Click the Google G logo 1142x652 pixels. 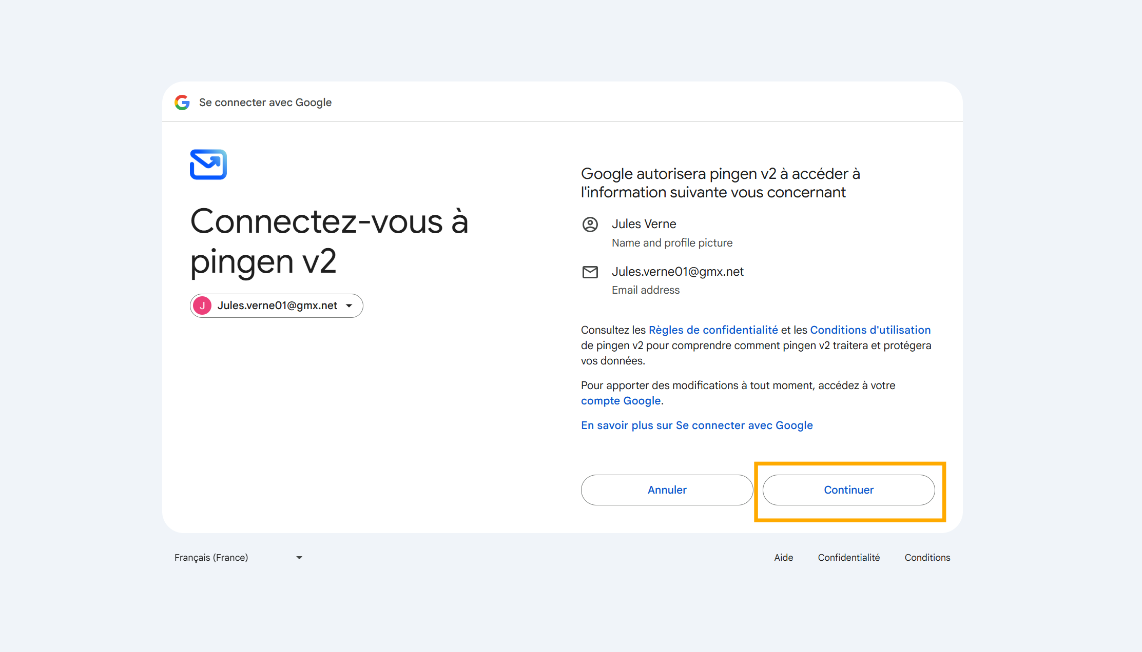tap(182, 103)
